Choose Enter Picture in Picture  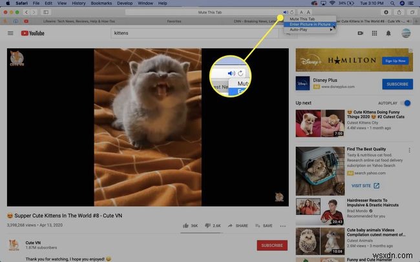click(x=310, y=25)
